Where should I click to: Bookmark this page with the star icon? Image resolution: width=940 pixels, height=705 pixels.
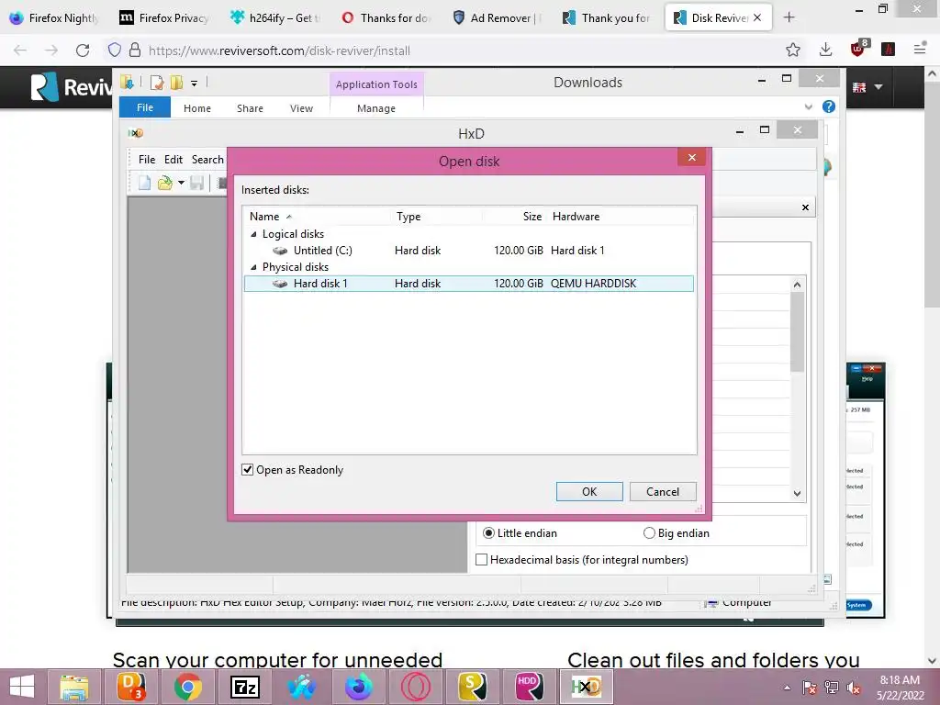pyautogui.click(x=792, y=50)
